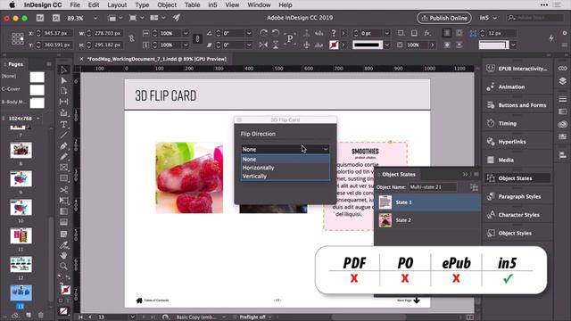
Task: Select the Rectangle Frame tool
Action: [64, 168]
